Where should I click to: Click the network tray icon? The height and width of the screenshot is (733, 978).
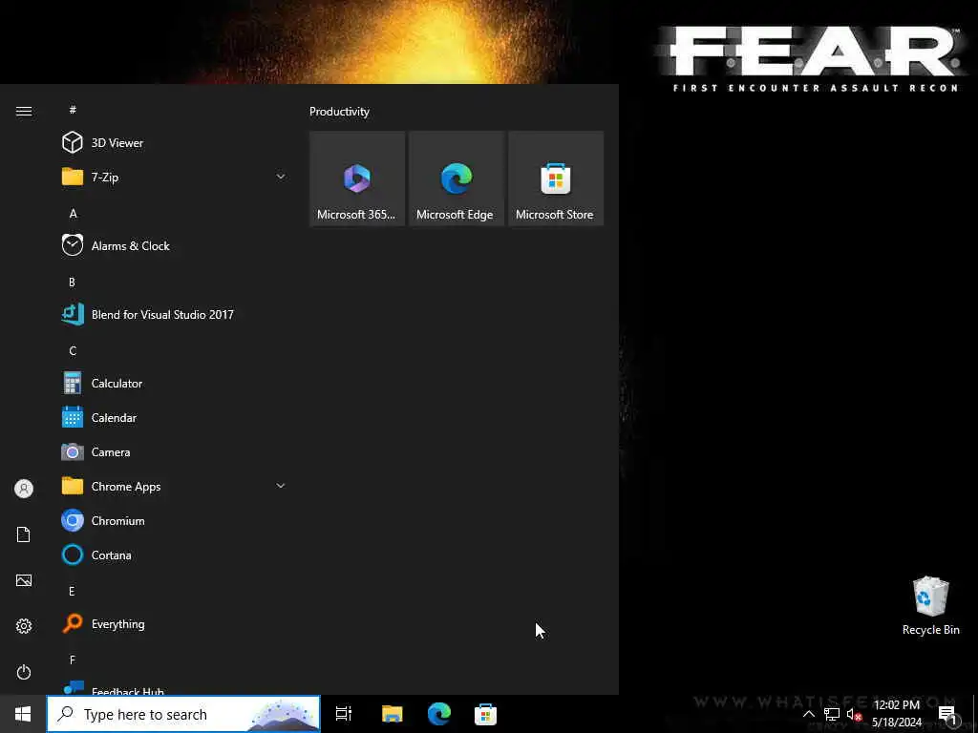tap(832, 714)
